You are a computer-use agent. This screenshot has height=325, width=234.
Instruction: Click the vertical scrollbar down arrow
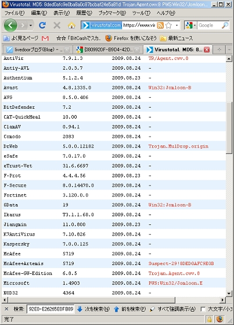click(x=229, y=293)
